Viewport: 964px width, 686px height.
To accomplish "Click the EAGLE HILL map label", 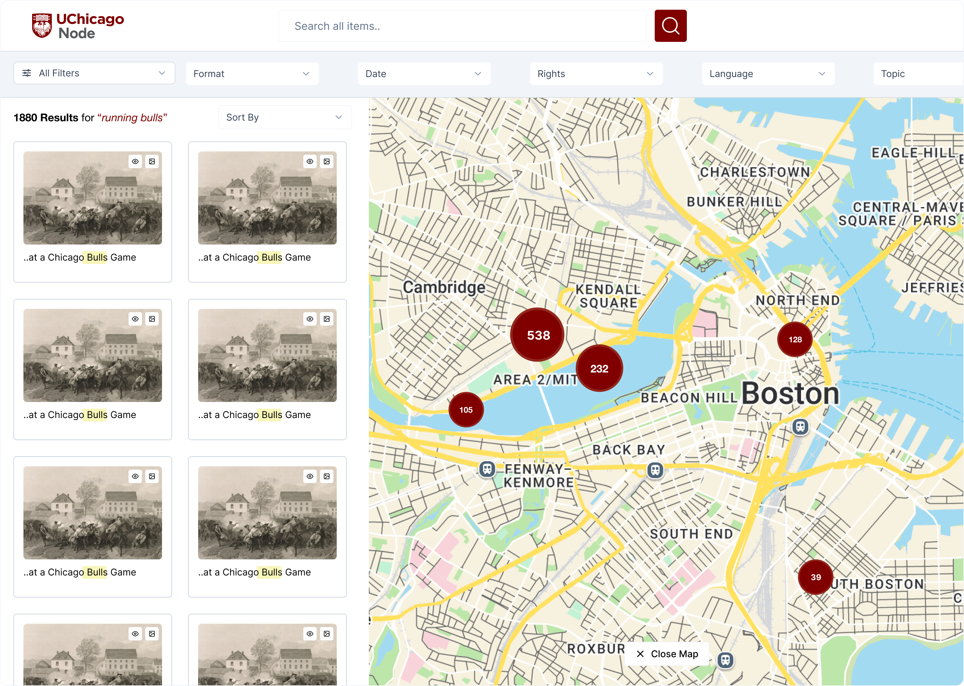I will coord(914,152).
